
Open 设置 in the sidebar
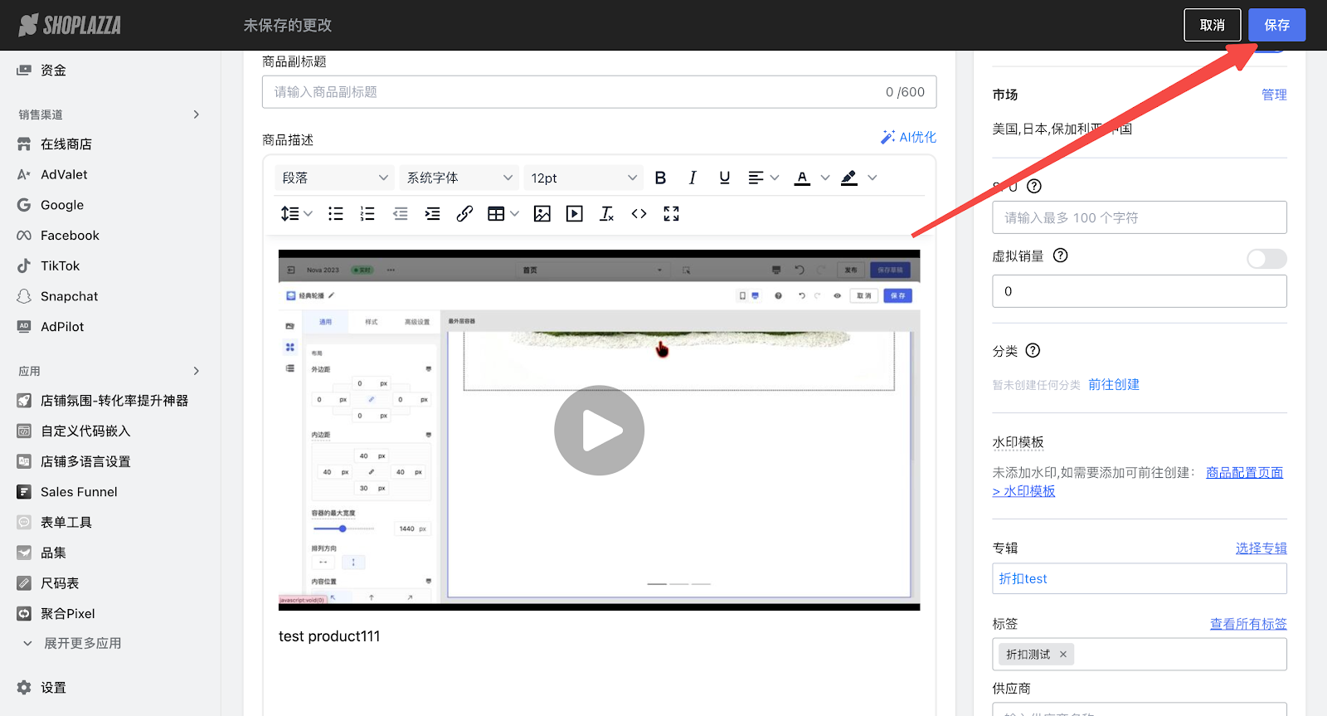coord(53,688)
